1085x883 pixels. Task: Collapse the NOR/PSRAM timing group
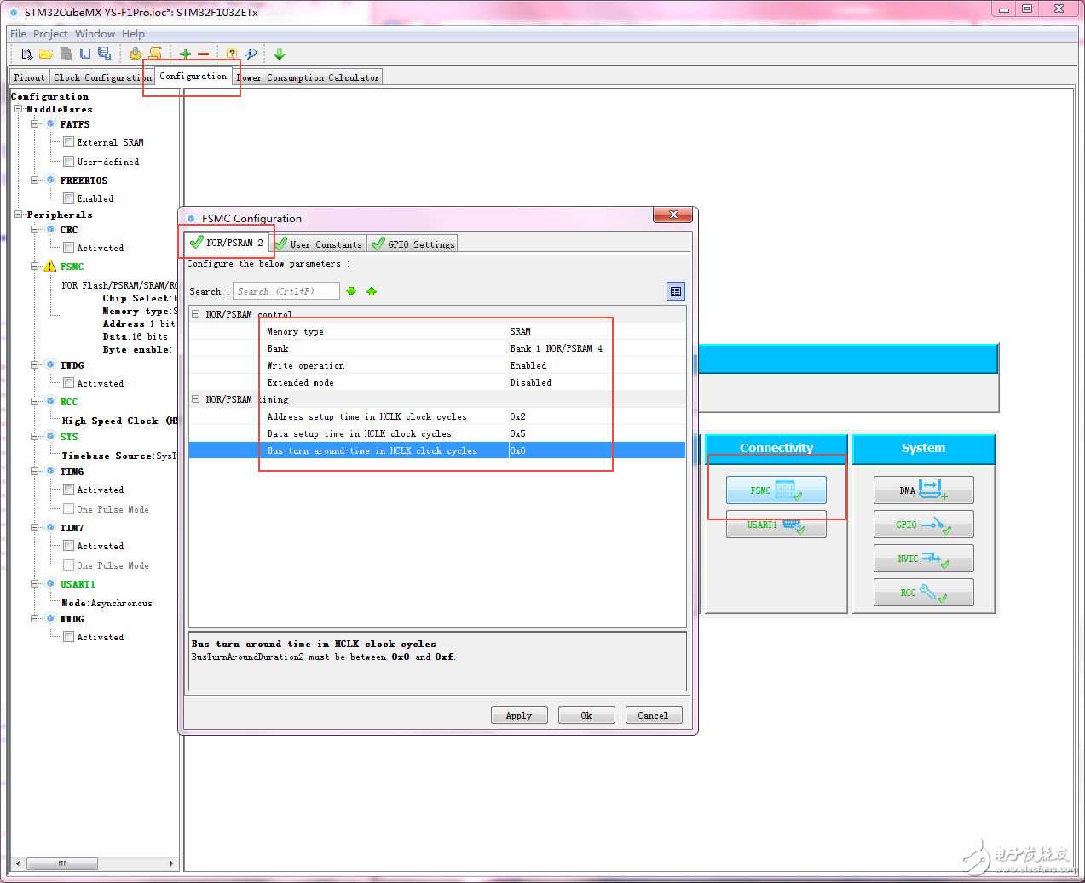pos(196,399)
